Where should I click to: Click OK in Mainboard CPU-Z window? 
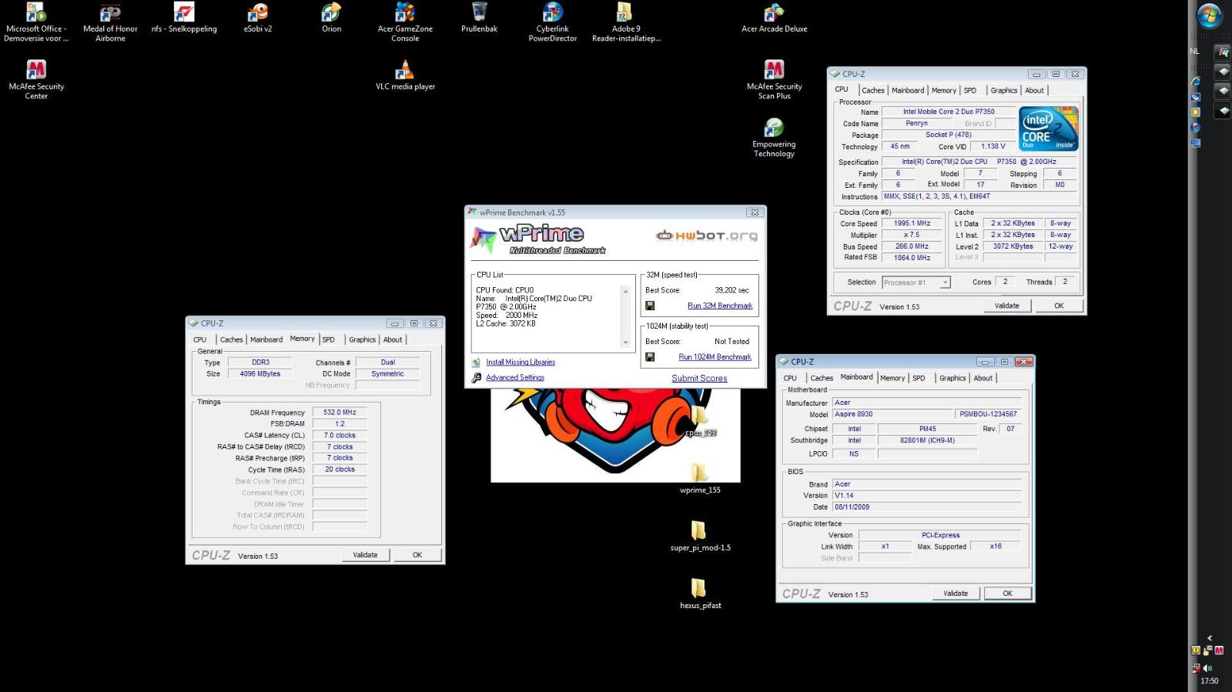[1007, 593]
